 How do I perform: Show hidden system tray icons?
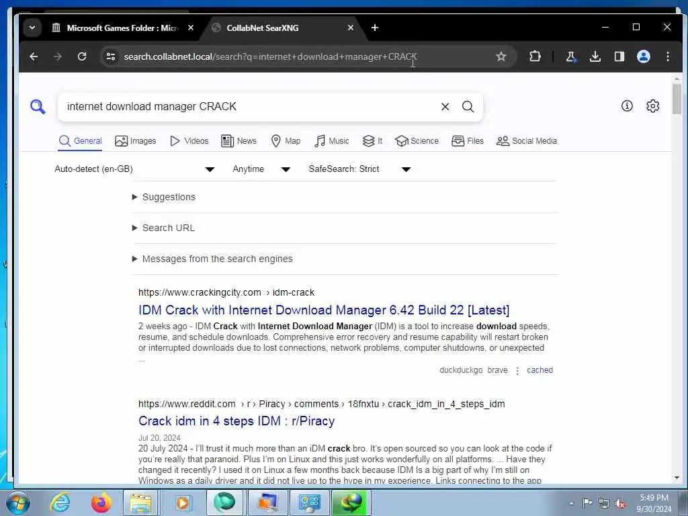tap(571, 504)
